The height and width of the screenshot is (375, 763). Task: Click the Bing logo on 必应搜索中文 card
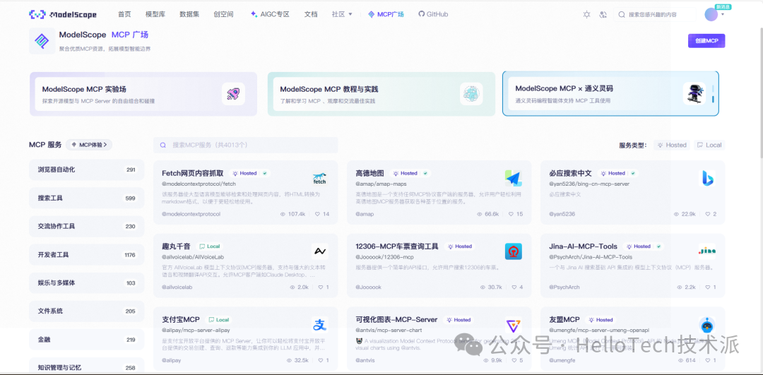[706, 179]
